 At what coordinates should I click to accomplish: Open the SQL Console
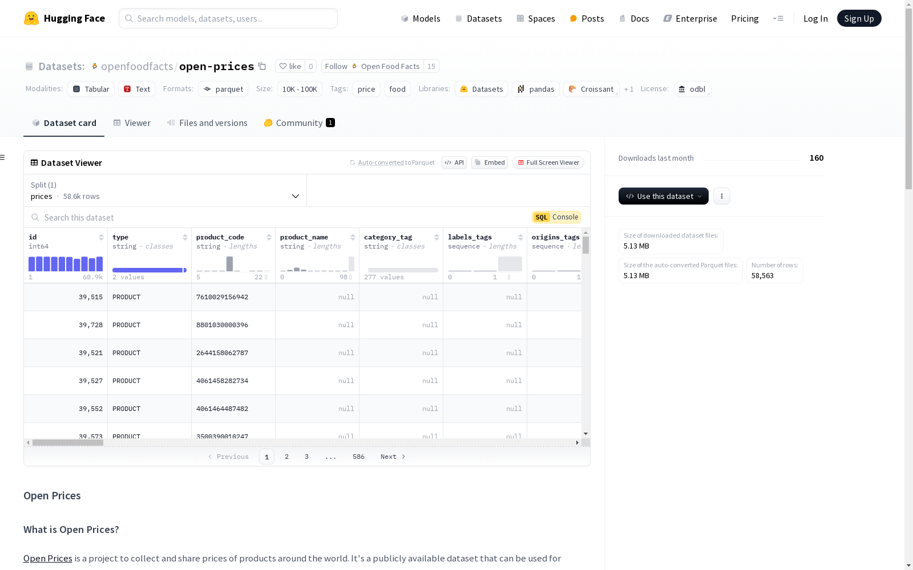point(556,217)
